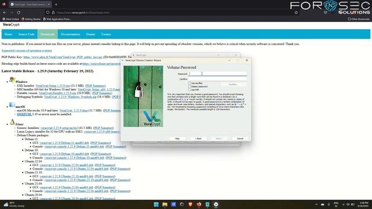Close the VeraCrypt Volume Creation Wizard window
The width and height of the screenshot is (372, 209).
point(246,60)
